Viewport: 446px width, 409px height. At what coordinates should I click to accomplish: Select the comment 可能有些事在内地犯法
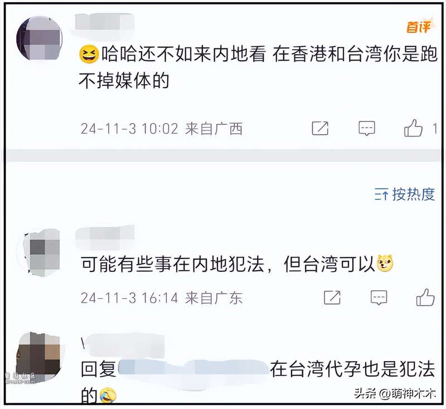172,264
